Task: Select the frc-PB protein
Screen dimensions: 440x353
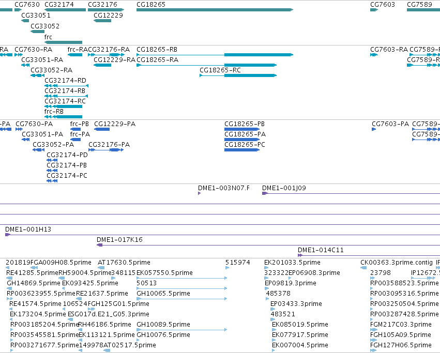Action: click(75, 129)
